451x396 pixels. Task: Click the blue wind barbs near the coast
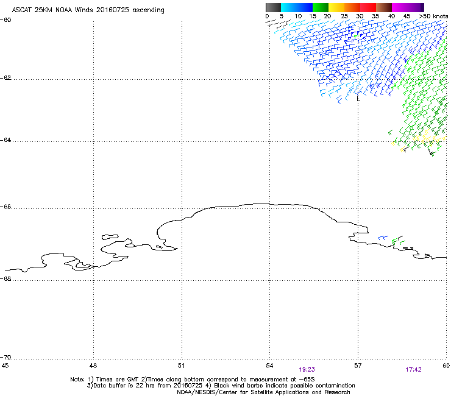[383, 238]
